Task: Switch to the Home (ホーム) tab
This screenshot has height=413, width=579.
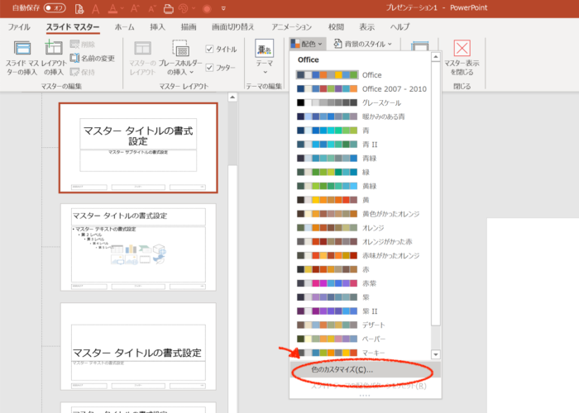Action: pyautogui.click(x=124, y=27)
